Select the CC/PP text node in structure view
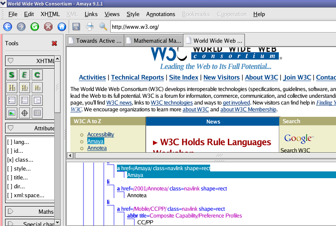The height and width of the screenshot is (226, 336). [145, 222]
